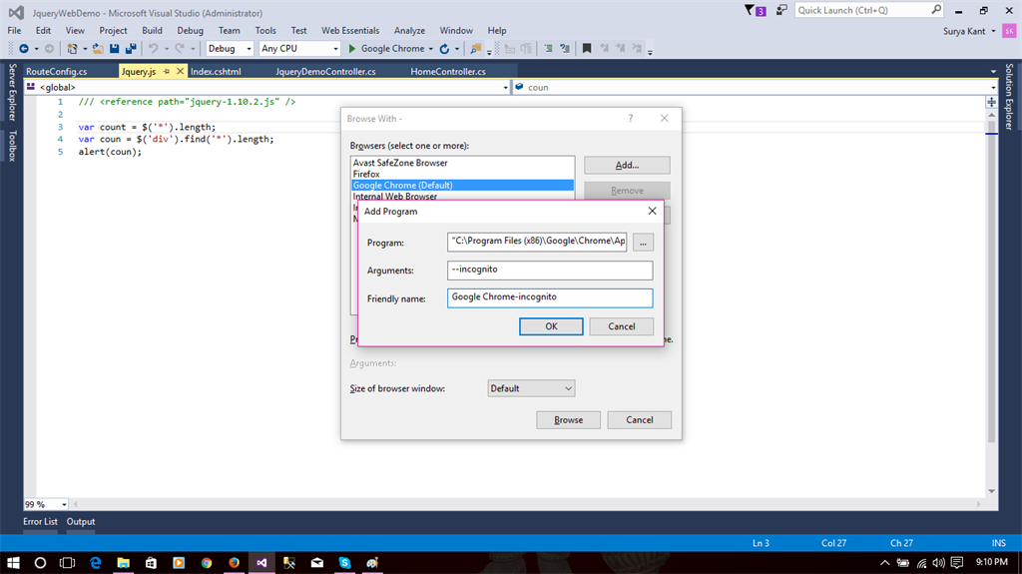Open the Analyze menu
1022x574 pixels.
pyautogui.click(x=409, y=31)
